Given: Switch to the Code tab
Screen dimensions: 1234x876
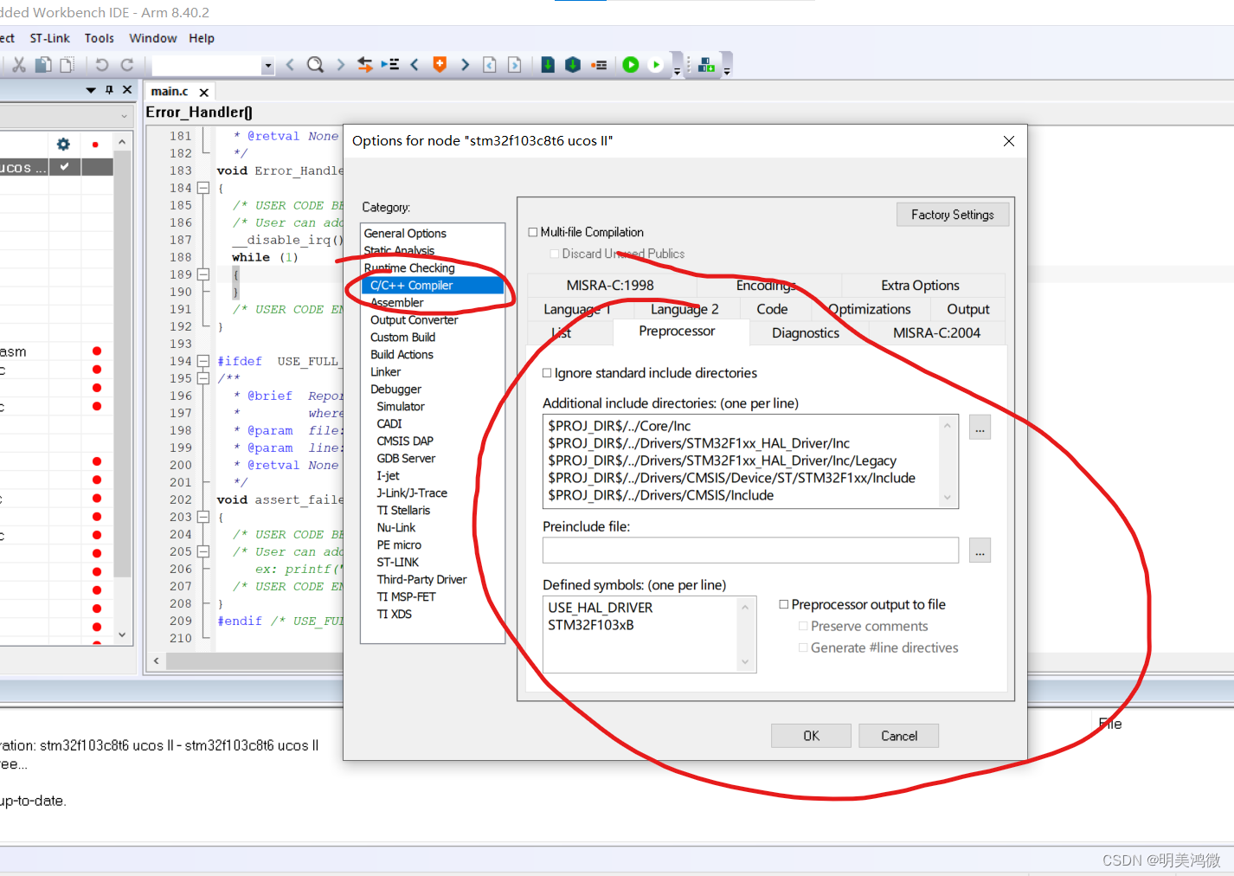Looking at the screenshot, I should (772, 309).
